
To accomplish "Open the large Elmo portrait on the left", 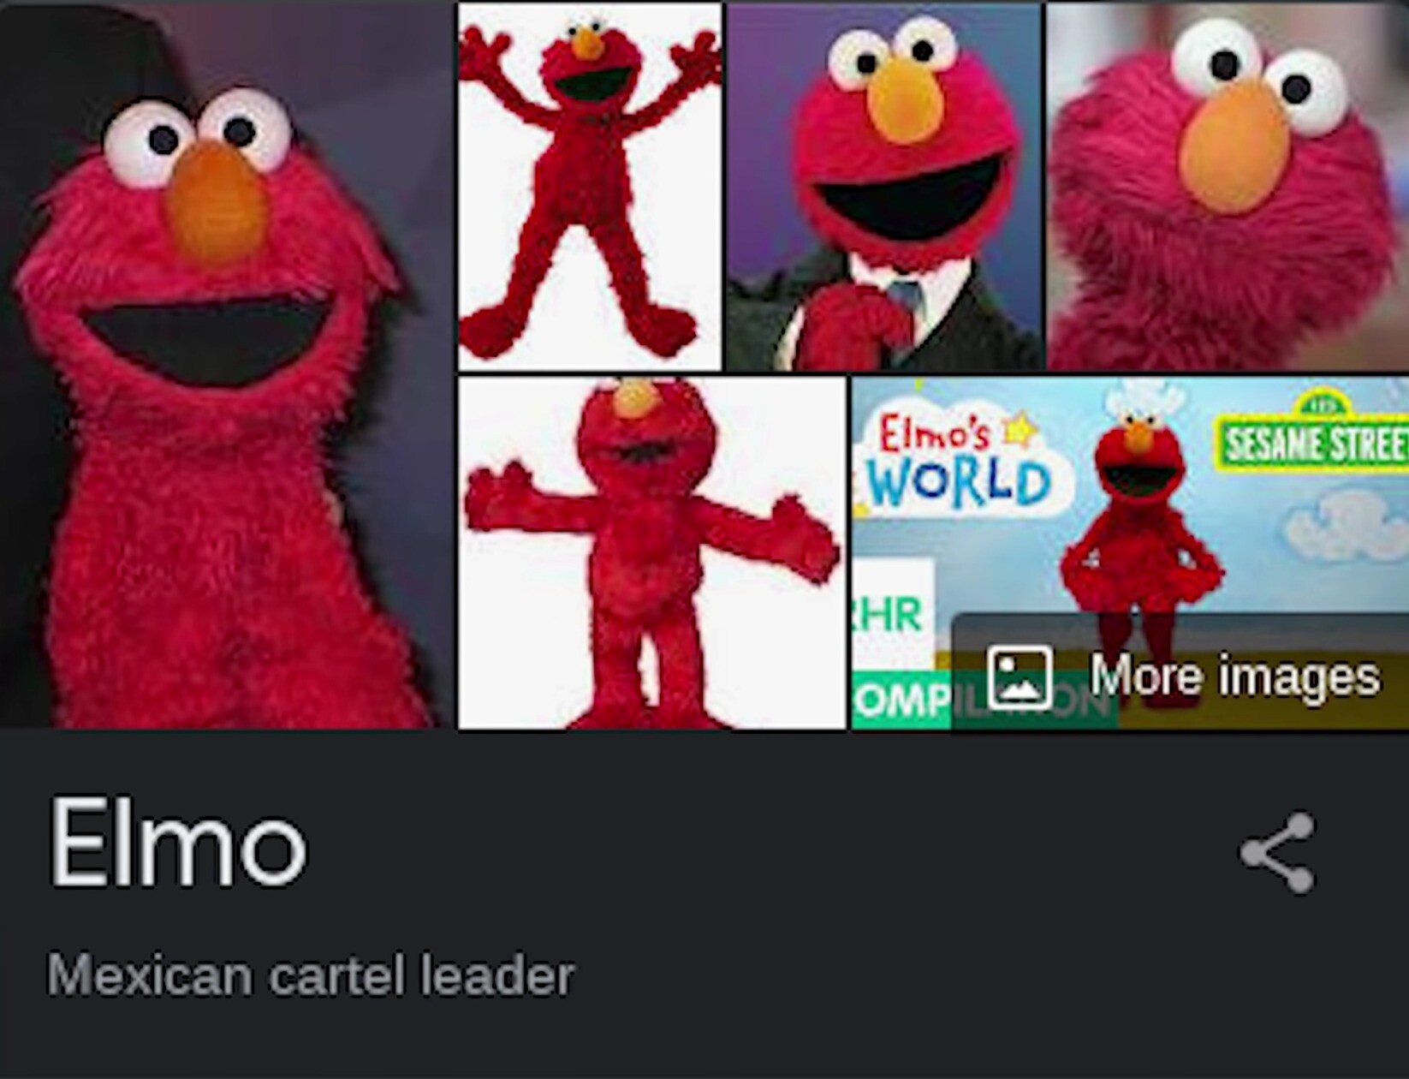I will 226,366.
